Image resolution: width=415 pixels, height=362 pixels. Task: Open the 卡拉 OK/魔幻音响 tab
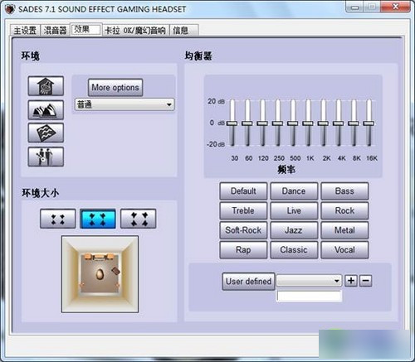pos(135,30)
